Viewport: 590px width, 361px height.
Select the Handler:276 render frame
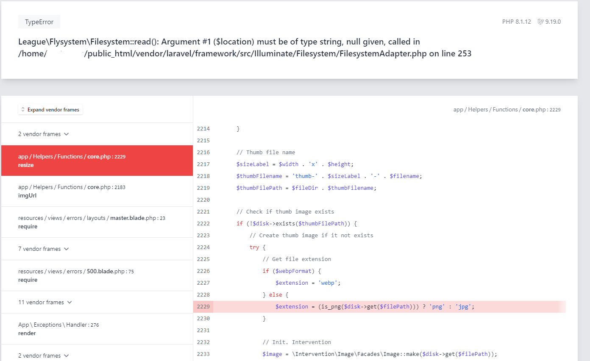(97, 329)
